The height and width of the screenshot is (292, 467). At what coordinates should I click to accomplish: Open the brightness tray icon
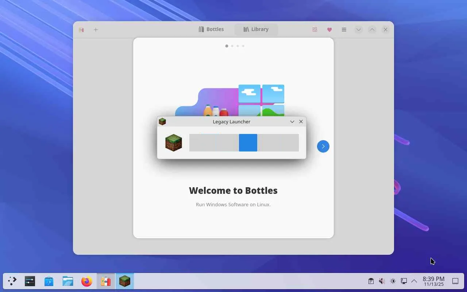(x=393, y=281)
